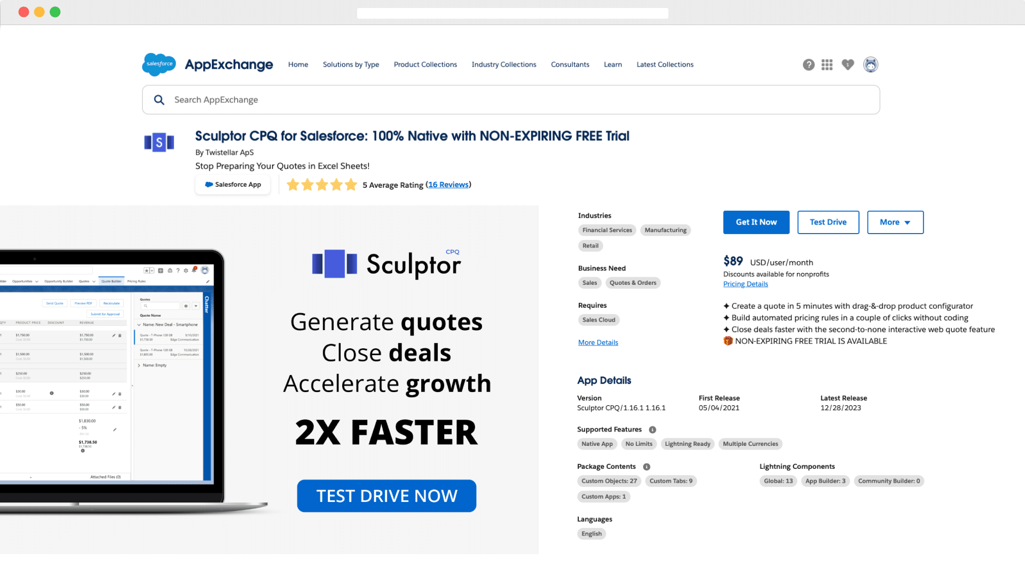
Task: Go to the Learn section
Action: 612,65
